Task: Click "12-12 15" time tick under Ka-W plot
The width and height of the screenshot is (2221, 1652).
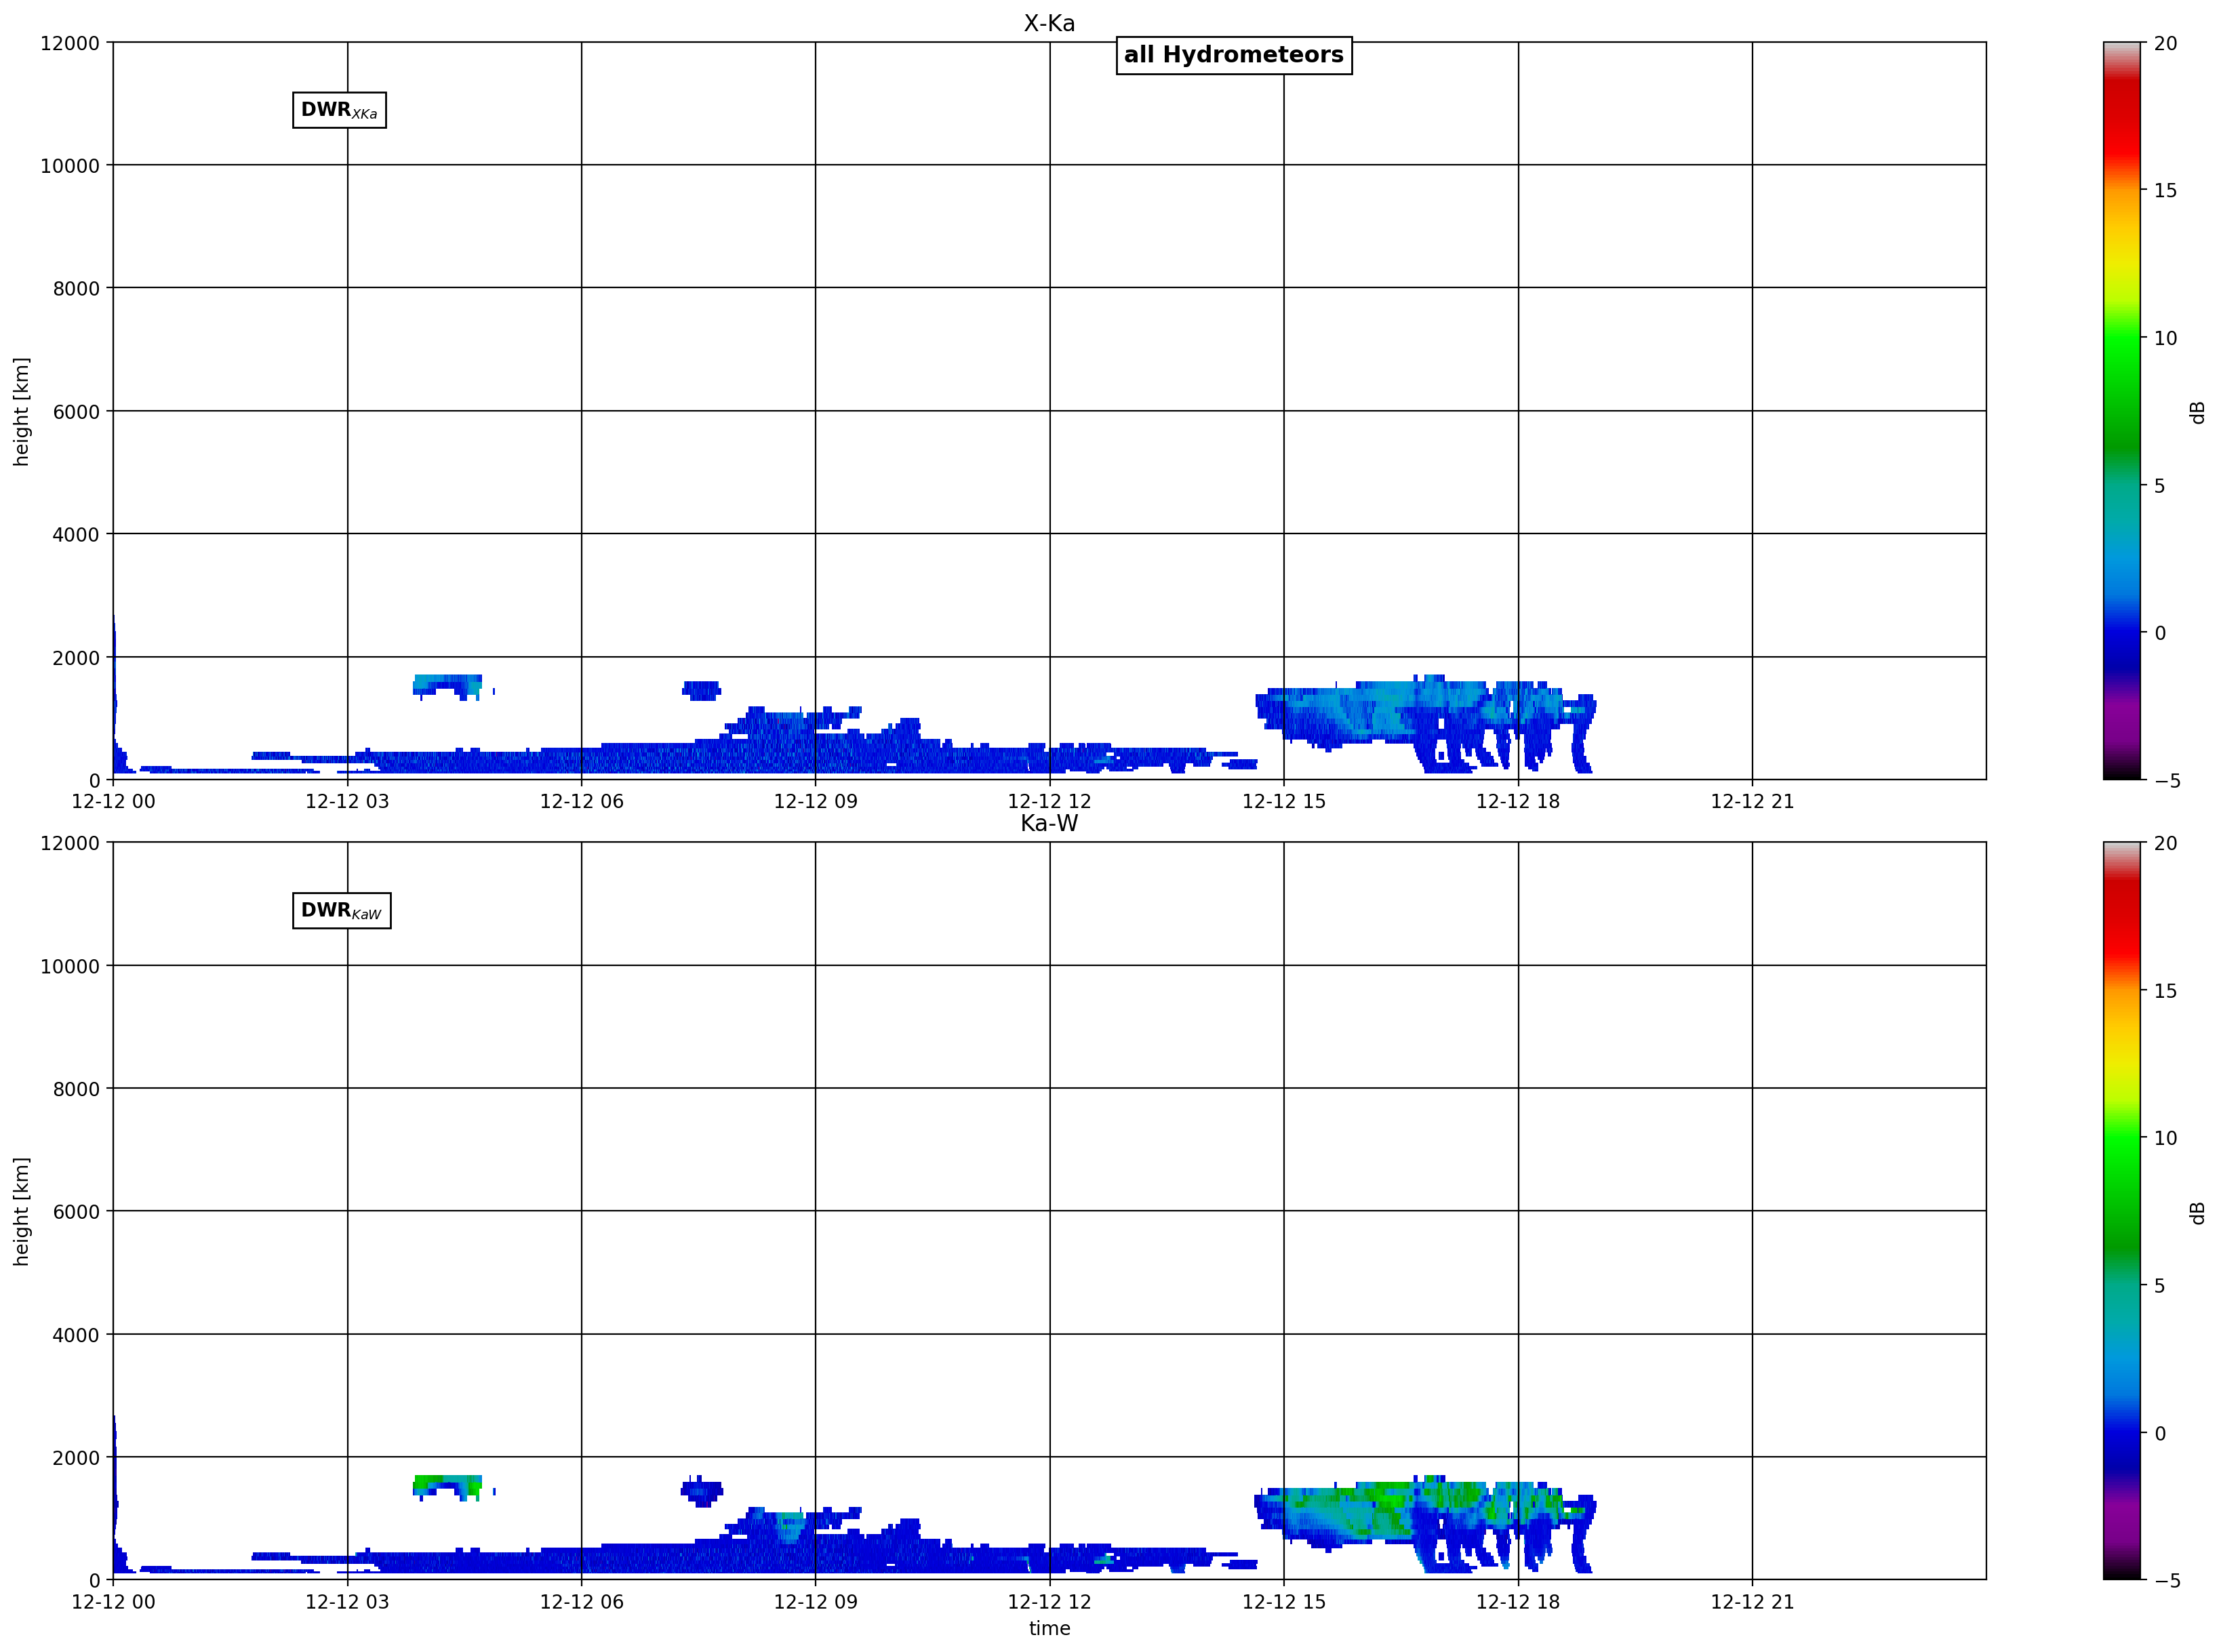Action: coord(1284,1601)
